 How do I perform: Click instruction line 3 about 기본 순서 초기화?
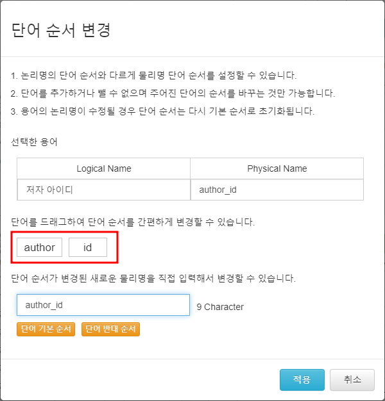pyautogui.click(x=162, y=111)
